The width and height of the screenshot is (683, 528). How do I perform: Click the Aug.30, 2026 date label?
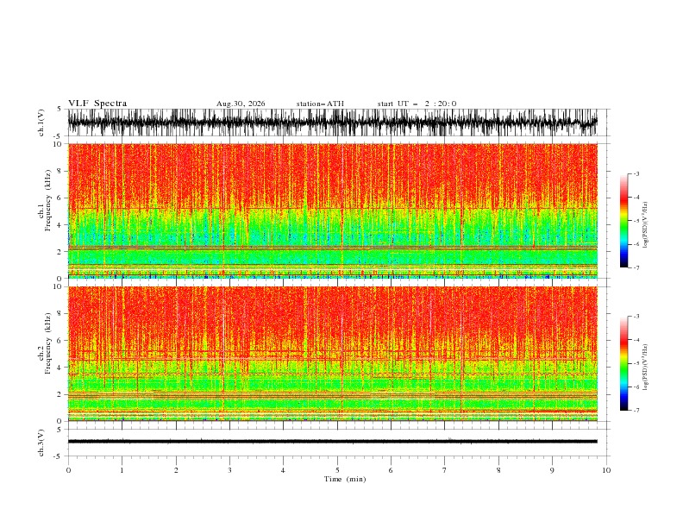coord(241,104)
